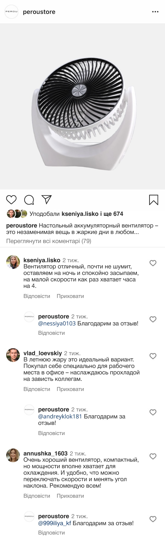165x542 pixels.
Task: Hide vlad_loevskiy's comment
Action: click(x=70, y=389)
